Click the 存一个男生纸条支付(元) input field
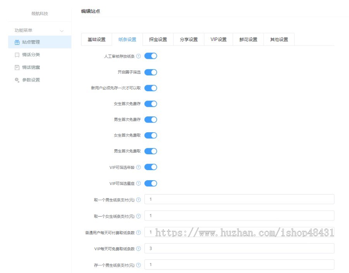 pyautogui.click(x=239, y=264)
